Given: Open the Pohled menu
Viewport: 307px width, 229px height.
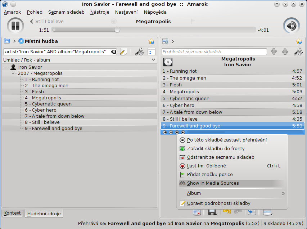Looking at the screenshot, I should click(35, 12).
